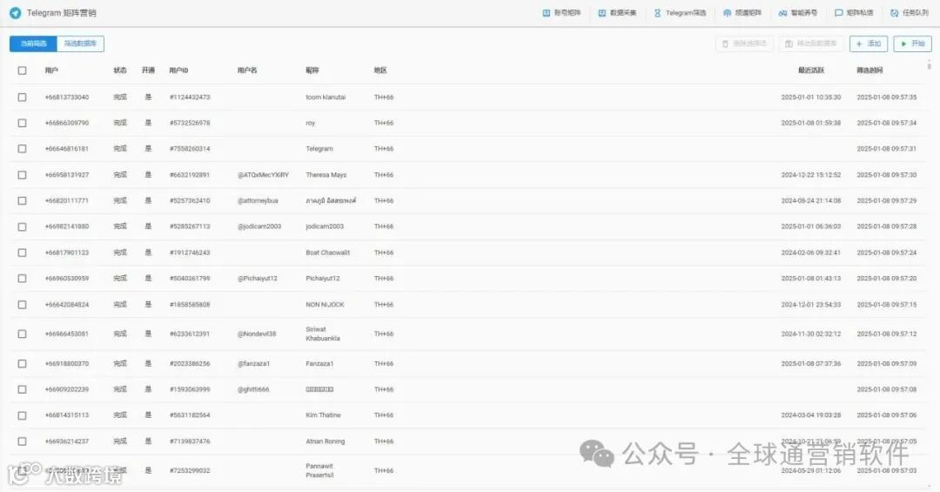Click user ID #7558260314
The image size is (940, 492).
tap(190, 149)
